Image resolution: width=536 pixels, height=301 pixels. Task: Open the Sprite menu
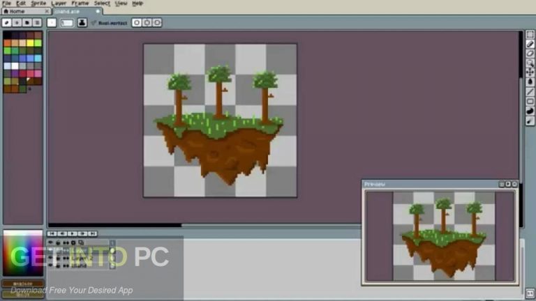click(x=38, y=3)
